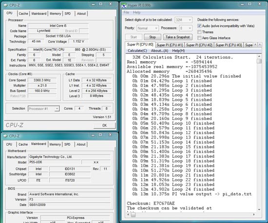The height and width of the screenshot is (223, 268).
Task: Click the Bus Speed 160.0 MHz value
Action: click(x=42, y=91)
